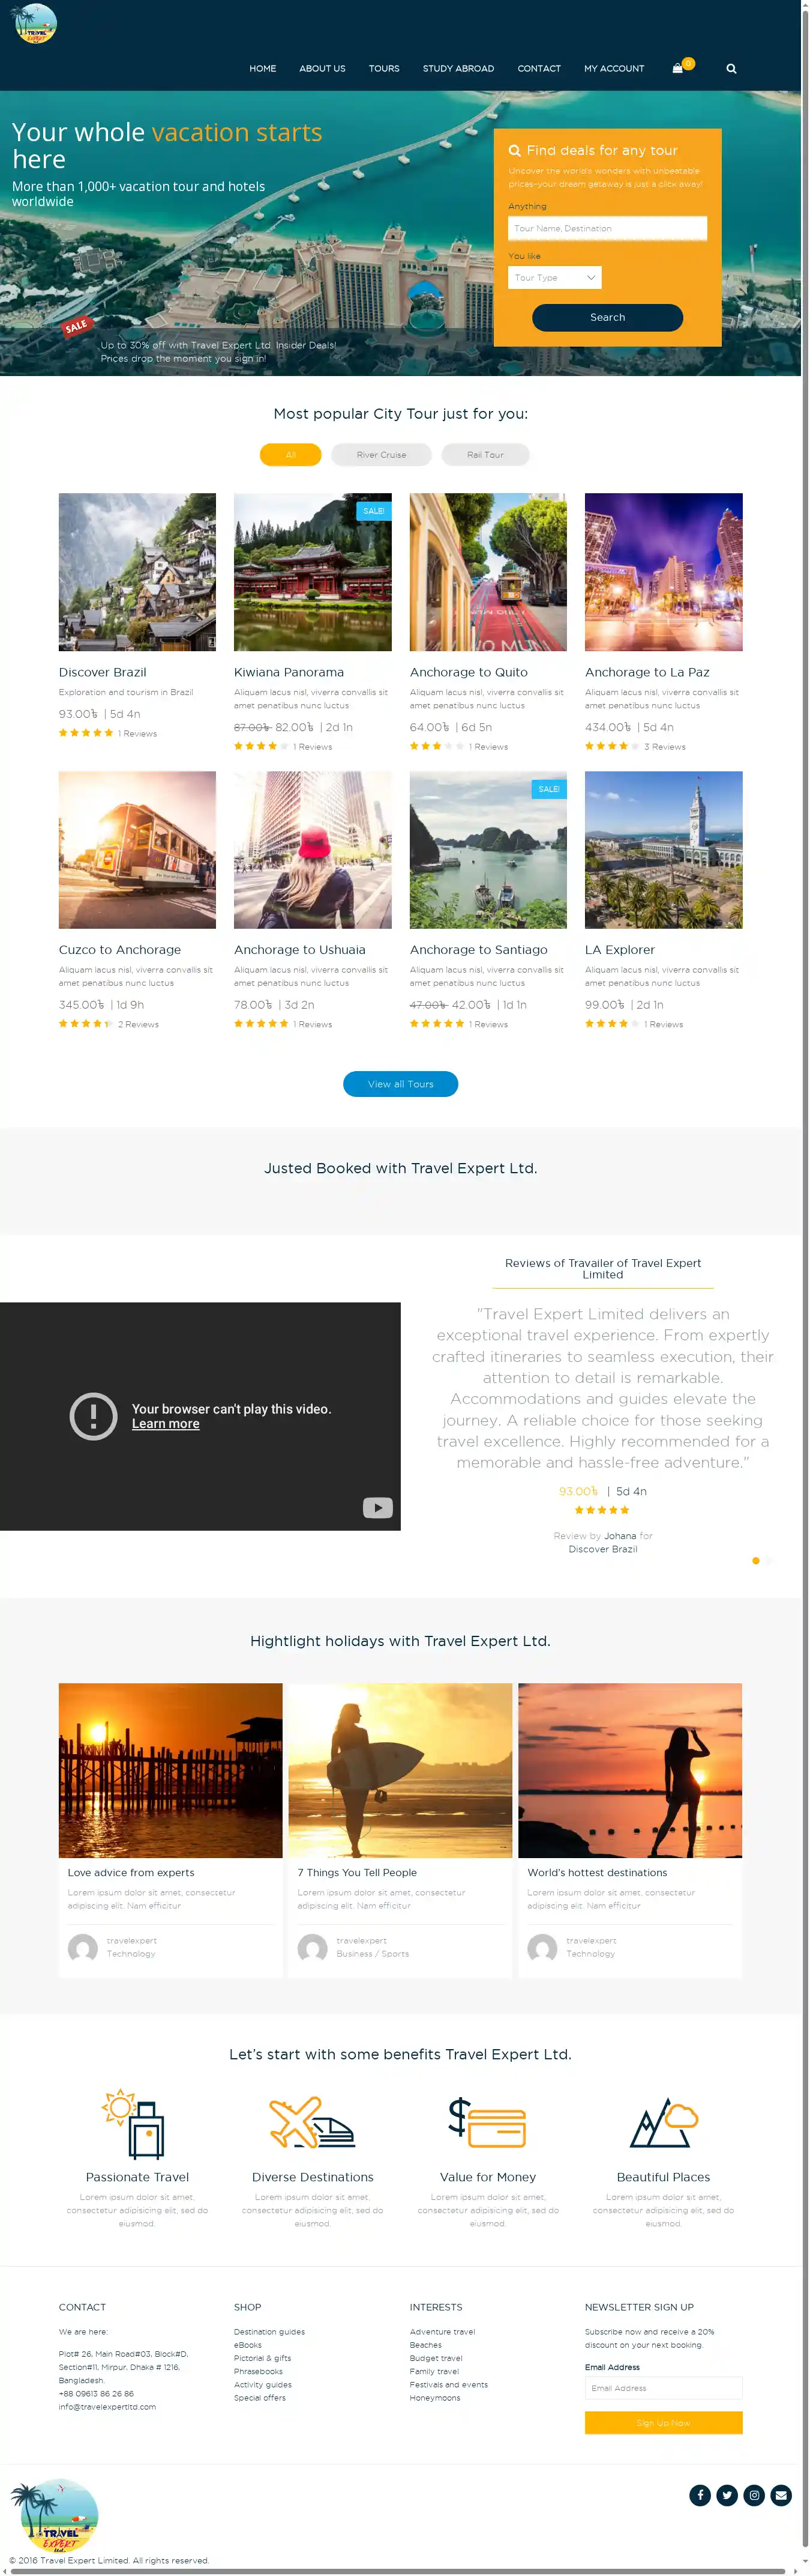Viewport: 810px width, 2576px height.
Task: Focus the Tour Name, Destination field
Action: click(607, 228)
